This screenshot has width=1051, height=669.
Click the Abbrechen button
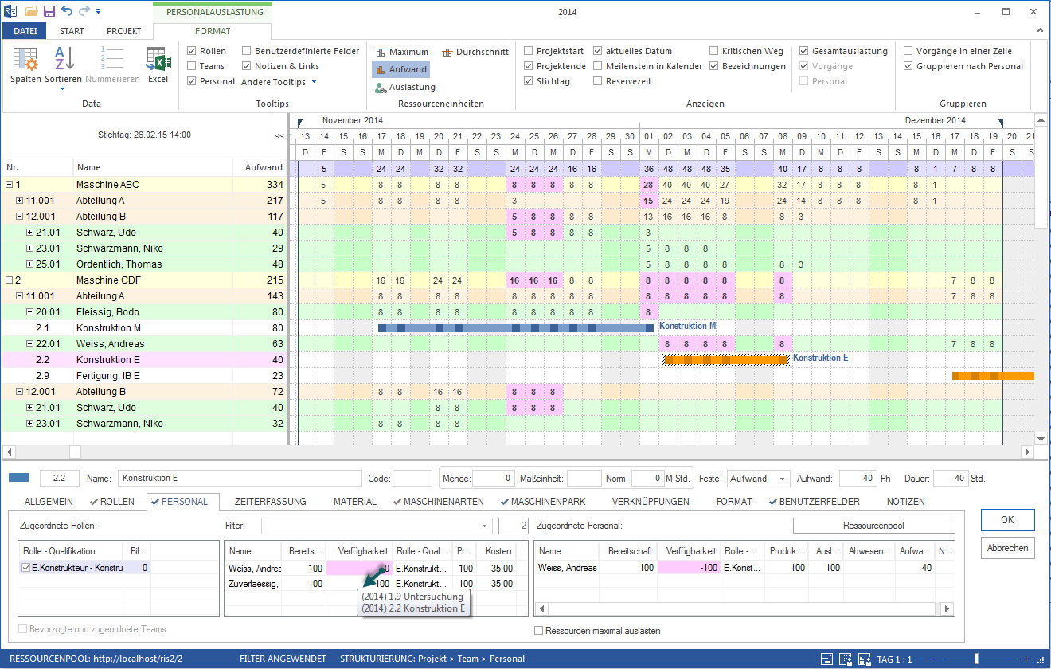pyautogui.click(x=1007, y=548)
